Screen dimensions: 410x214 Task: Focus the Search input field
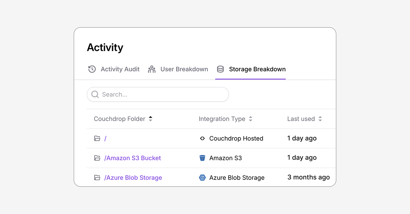pyautogui.click(x=158, y=95)
